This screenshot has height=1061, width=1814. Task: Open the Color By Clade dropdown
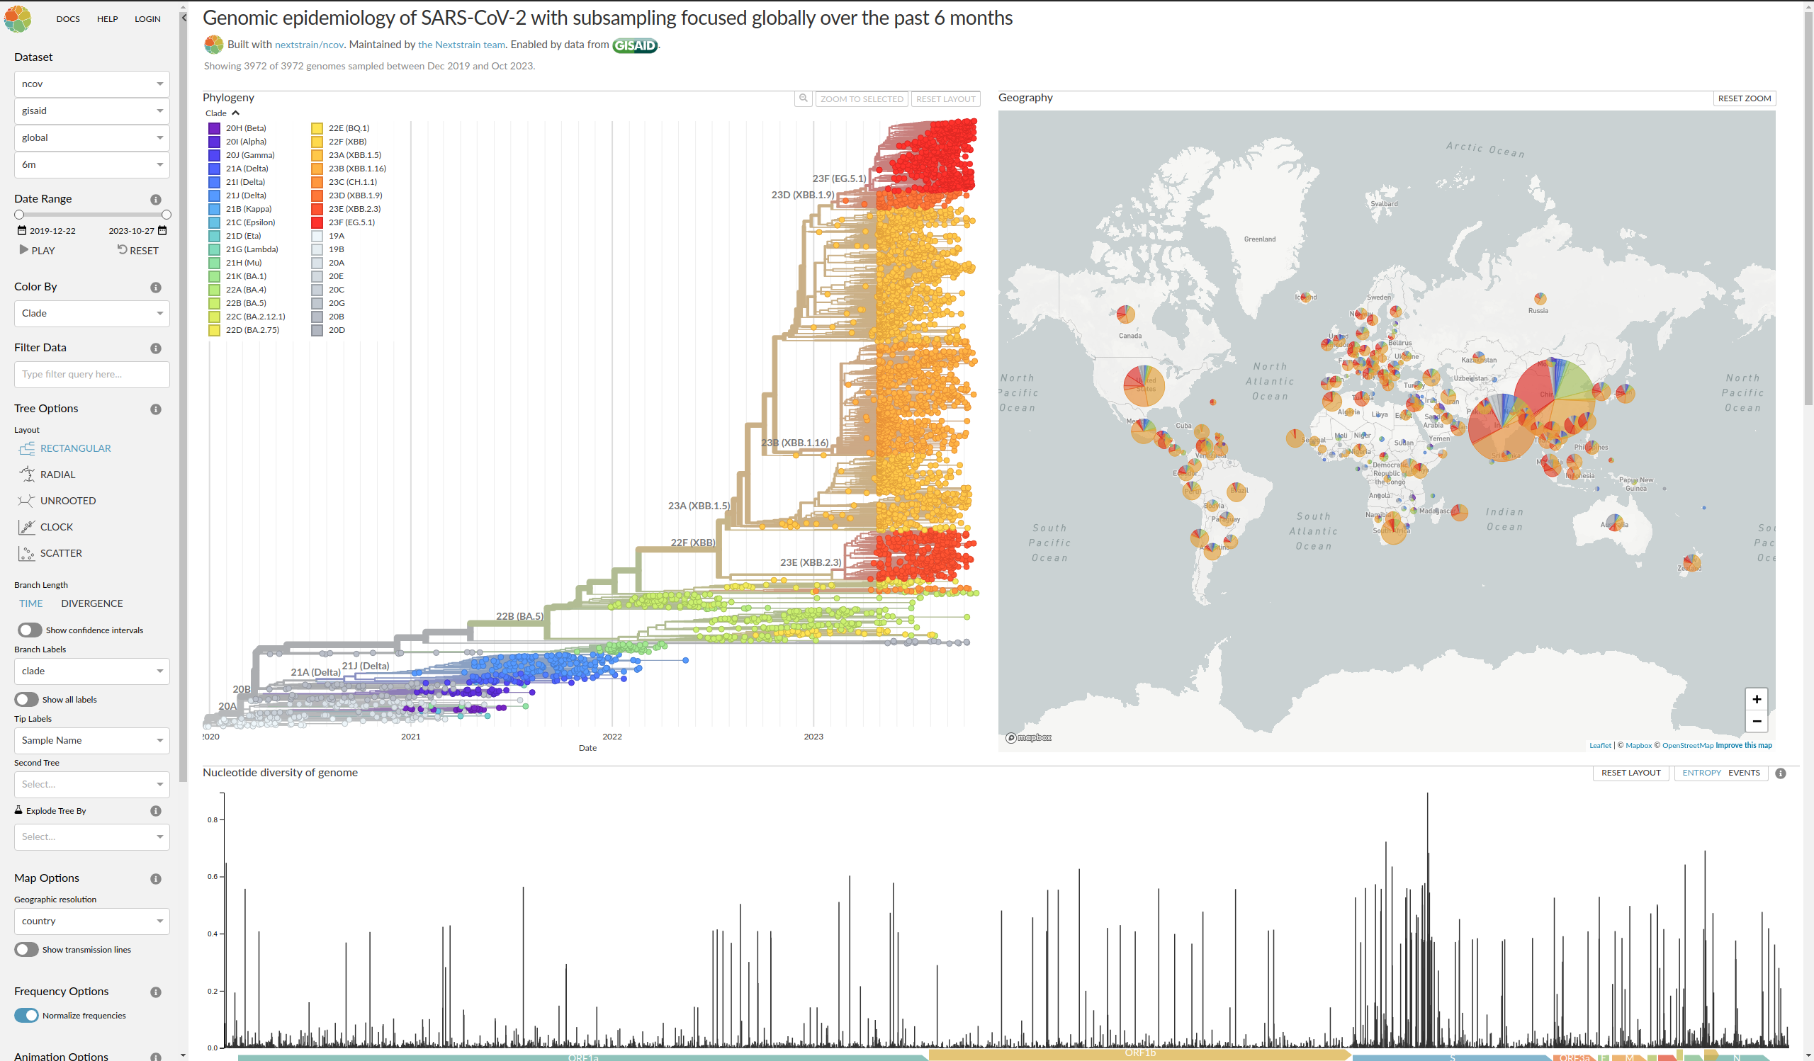(92, 314)
